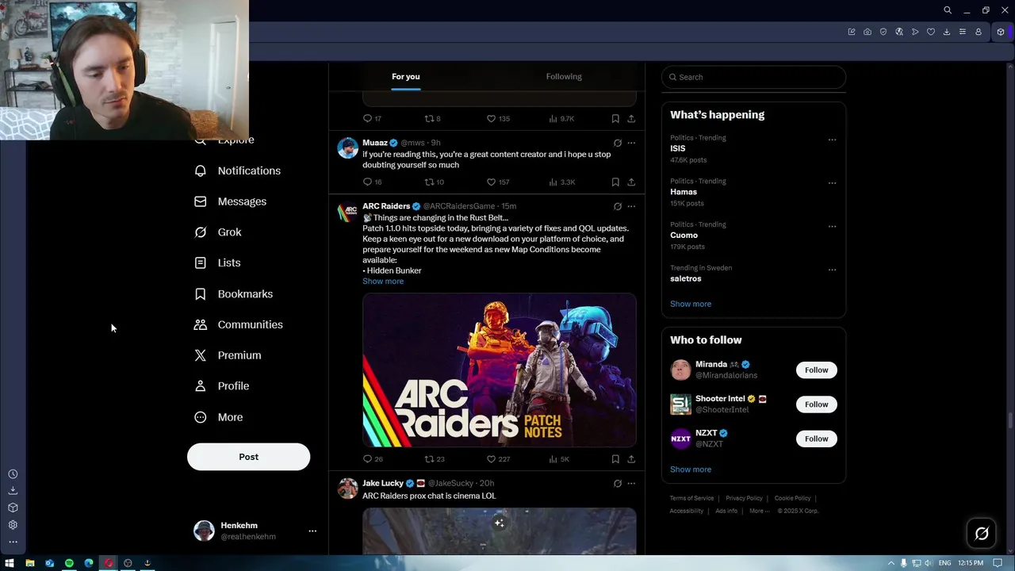Open Terms of Service link
This screenshot has height=571, width=1015.
tap(691, 498)
